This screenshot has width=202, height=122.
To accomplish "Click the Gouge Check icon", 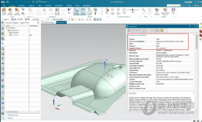I will click(45, 11).
